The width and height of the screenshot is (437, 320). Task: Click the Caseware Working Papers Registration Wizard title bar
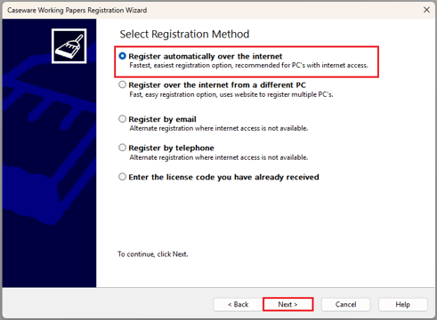[x=77, y=10]
